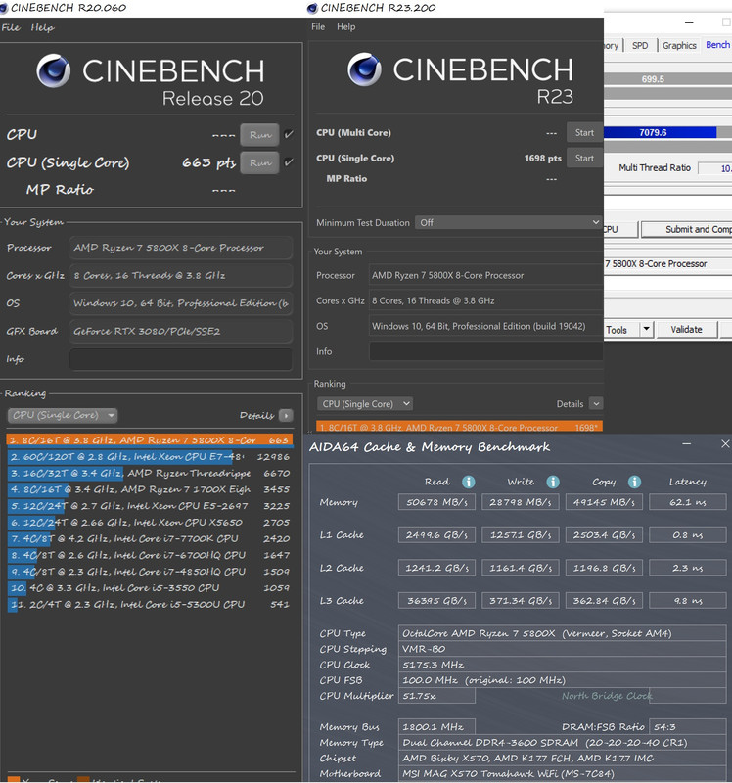Open the R23 ranking CPU (Single Core) dropdown
732x783 pixels.
(364, 403)
